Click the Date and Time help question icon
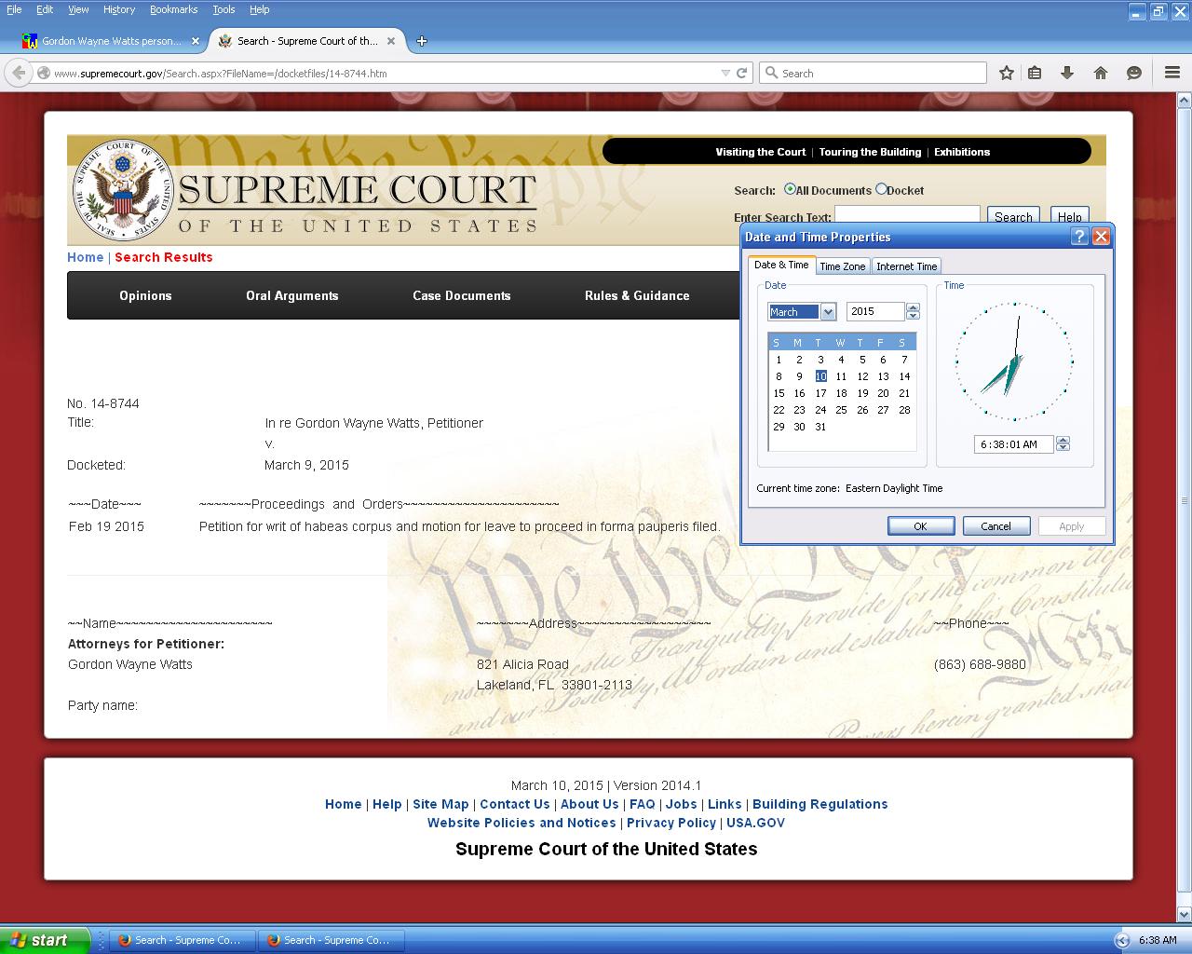The height and width of the screenshot is (954, 1192). pyautogui.click(x=1079, y=237)
